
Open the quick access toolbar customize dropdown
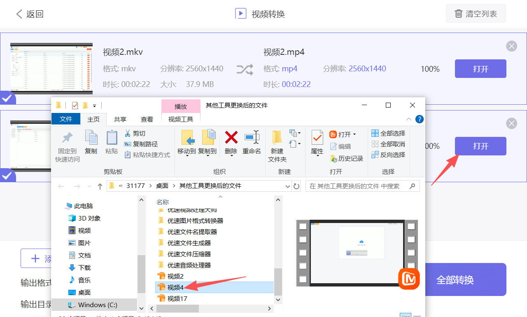pyautogui.click(x=95, y=106)
